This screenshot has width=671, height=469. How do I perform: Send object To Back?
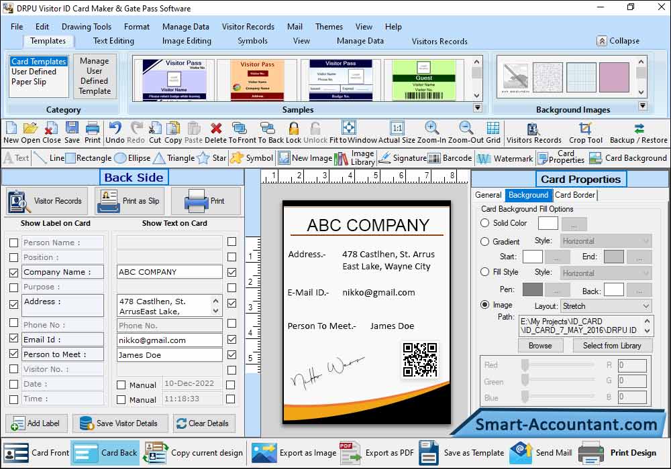(x=270, y=133)
